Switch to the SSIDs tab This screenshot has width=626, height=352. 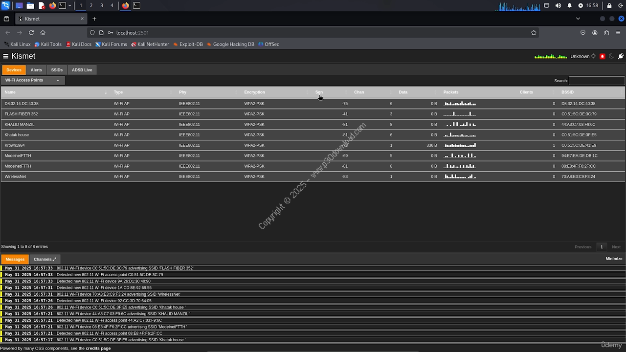click(x=57, y=70)
